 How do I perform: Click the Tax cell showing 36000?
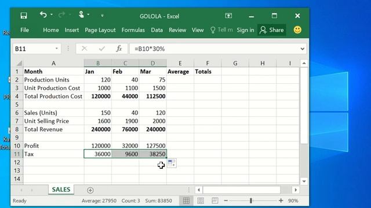[98, 154]
